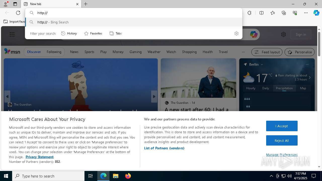Click the Sign in button
This screenshot has width=322, height=181.
(x=301, y=34)
